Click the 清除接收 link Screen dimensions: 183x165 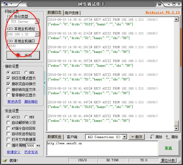[x=31, y=102]
